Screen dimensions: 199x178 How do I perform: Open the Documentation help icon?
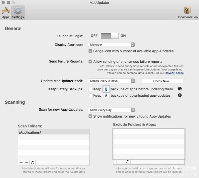(187, 13)
